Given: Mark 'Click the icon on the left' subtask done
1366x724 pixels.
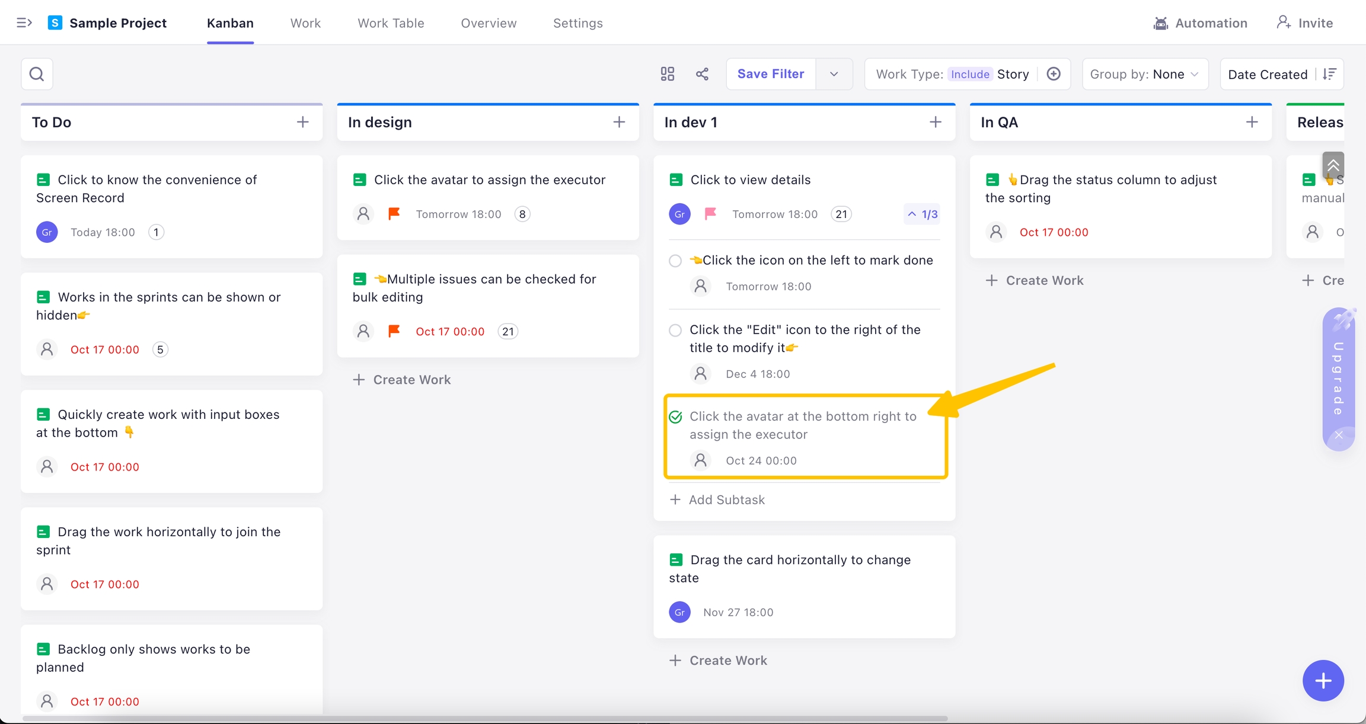Looking at the screenshot, I should [675, 261].
